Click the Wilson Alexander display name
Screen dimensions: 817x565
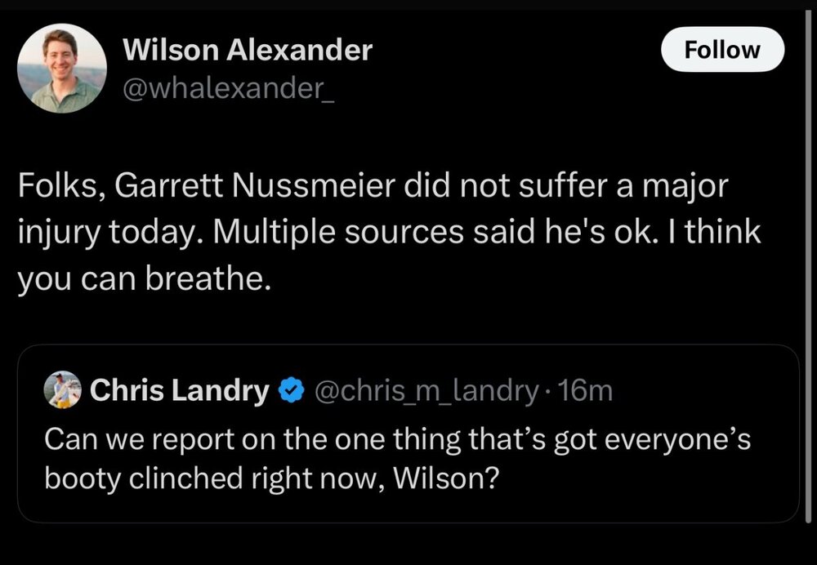247,51
